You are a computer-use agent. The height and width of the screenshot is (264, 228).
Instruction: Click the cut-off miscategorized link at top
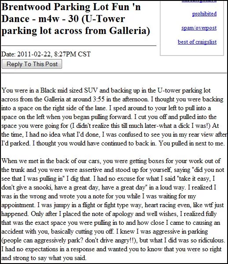tap(199, 1)
